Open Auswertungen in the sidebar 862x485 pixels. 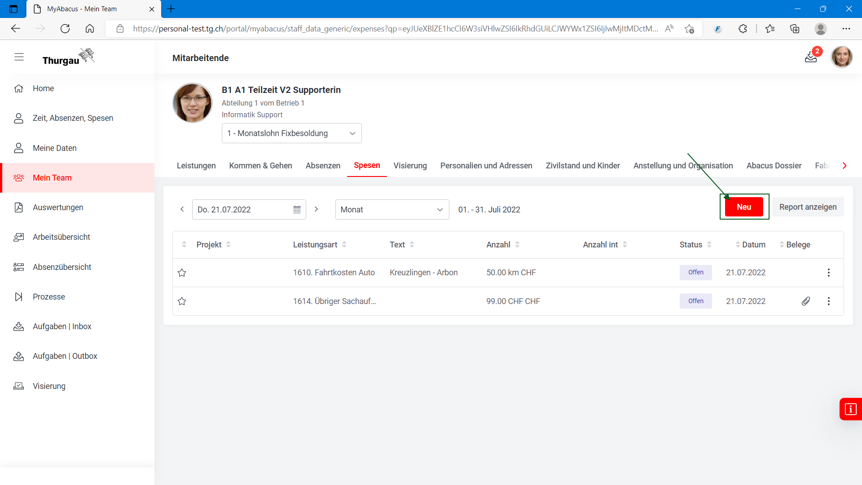[x=58, y=207]
